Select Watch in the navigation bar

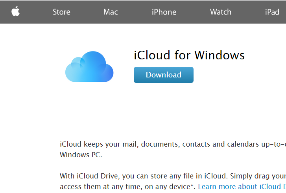[221, 12]
